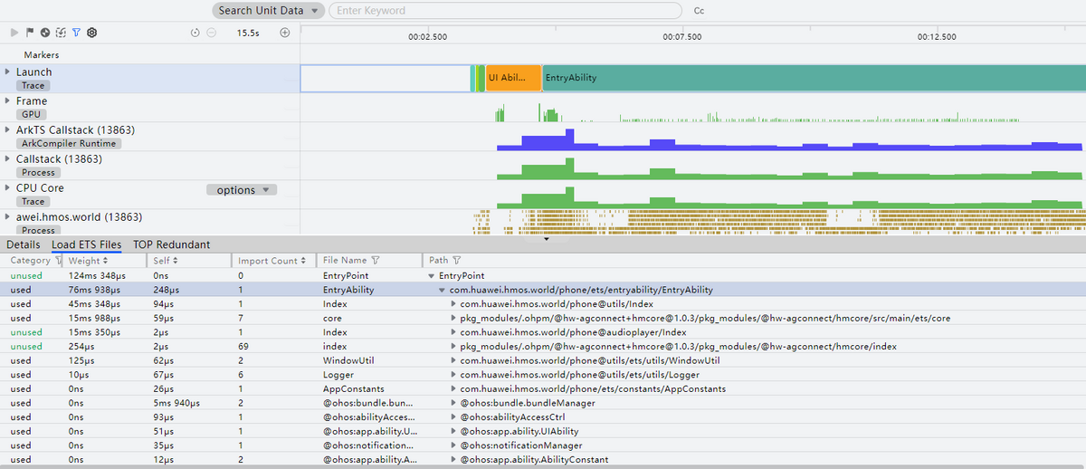Reset timeline zoom with circular icon
This screenshot has height=469, width=1086.
click(195, 33)
